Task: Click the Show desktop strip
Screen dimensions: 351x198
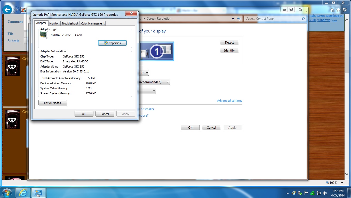Action: (x=349, y=193)
